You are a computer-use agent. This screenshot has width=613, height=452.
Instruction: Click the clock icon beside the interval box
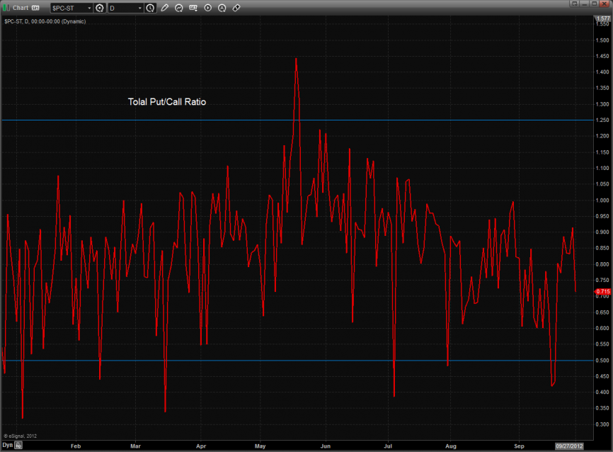(151, 8)
